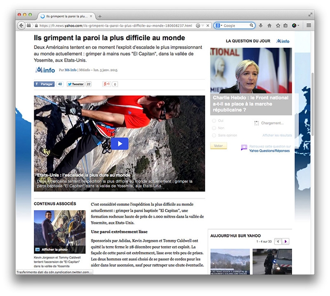This screenshot has height=296, width=330.
Task: Show previous Aujourd'hui sur Yahoo items
Action: [x=278, y=242]
